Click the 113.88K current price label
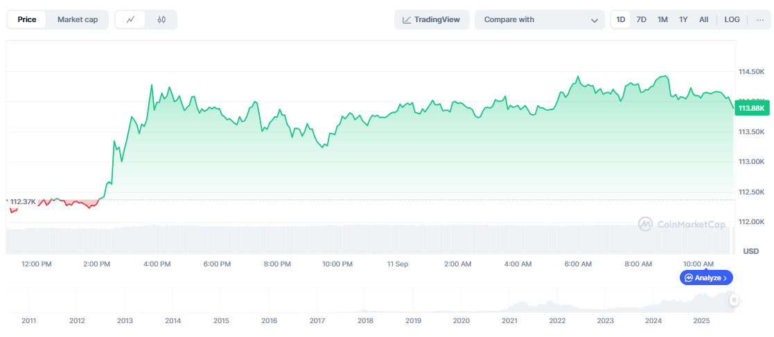Screen dimensions: 774x337 751,108
